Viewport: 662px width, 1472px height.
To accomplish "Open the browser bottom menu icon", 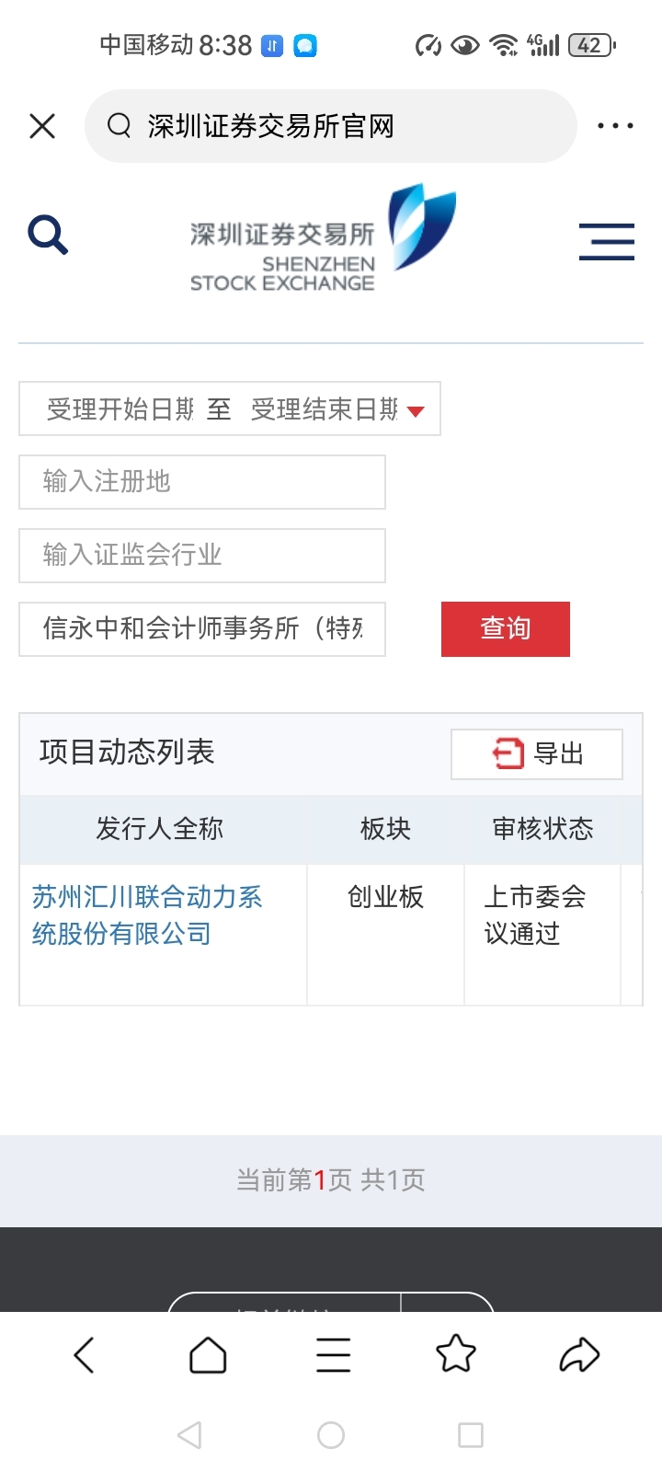I will pos(333,1355).
